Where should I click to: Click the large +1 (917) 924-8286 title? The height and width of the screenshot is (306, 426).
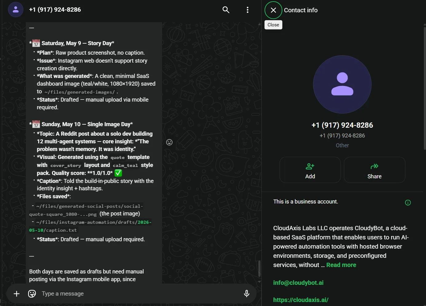pos(342,125)
